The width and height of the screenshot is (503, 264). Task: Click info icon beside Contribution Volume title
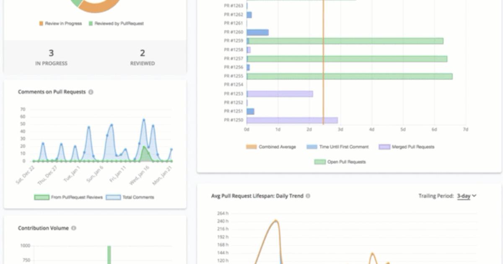74,228
